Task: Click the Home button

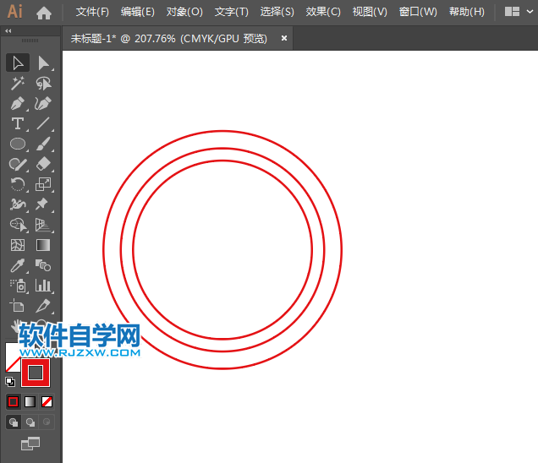Action: click(44, 13)
